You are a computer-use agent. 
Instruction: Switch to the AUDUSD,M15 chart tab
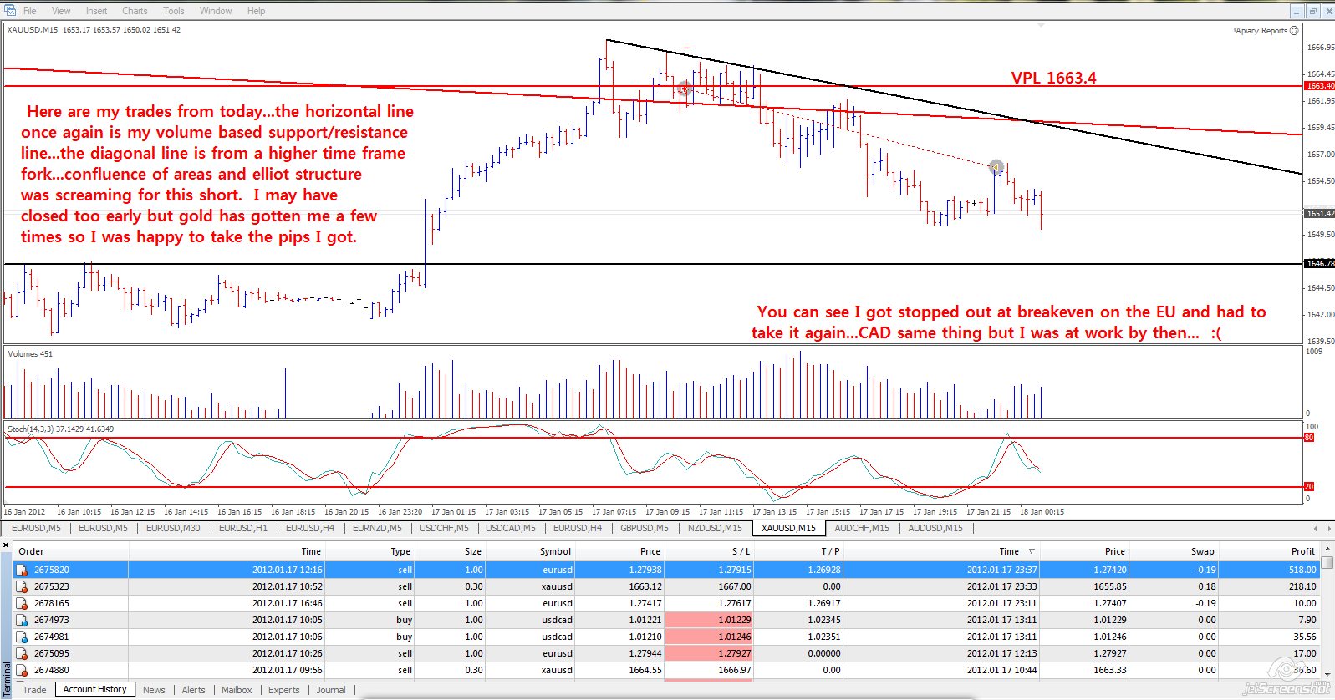(935, 528)
